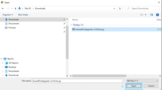Go up one folder level

coord(15,8)
